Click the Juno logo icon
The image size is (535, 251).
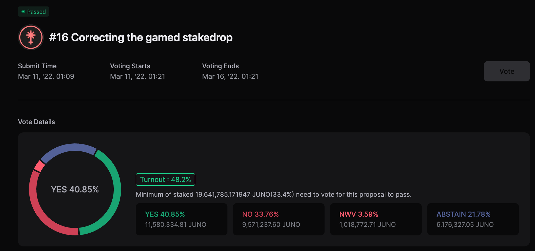tap(31, 37)
